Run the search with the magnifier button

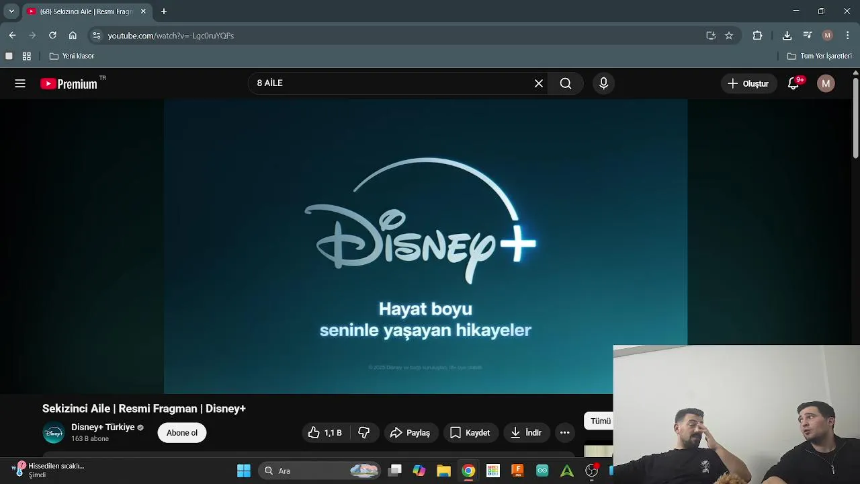[x=566, y=83]
